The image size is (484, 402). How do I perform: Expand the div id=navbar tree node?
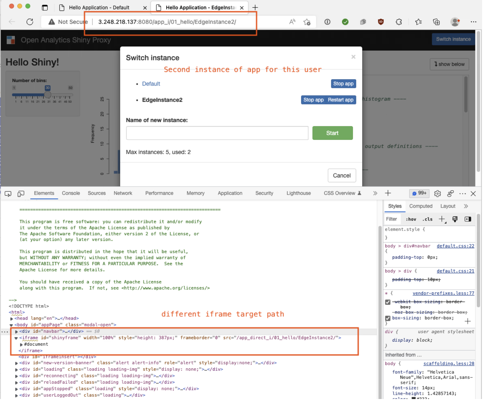point(16,331)
